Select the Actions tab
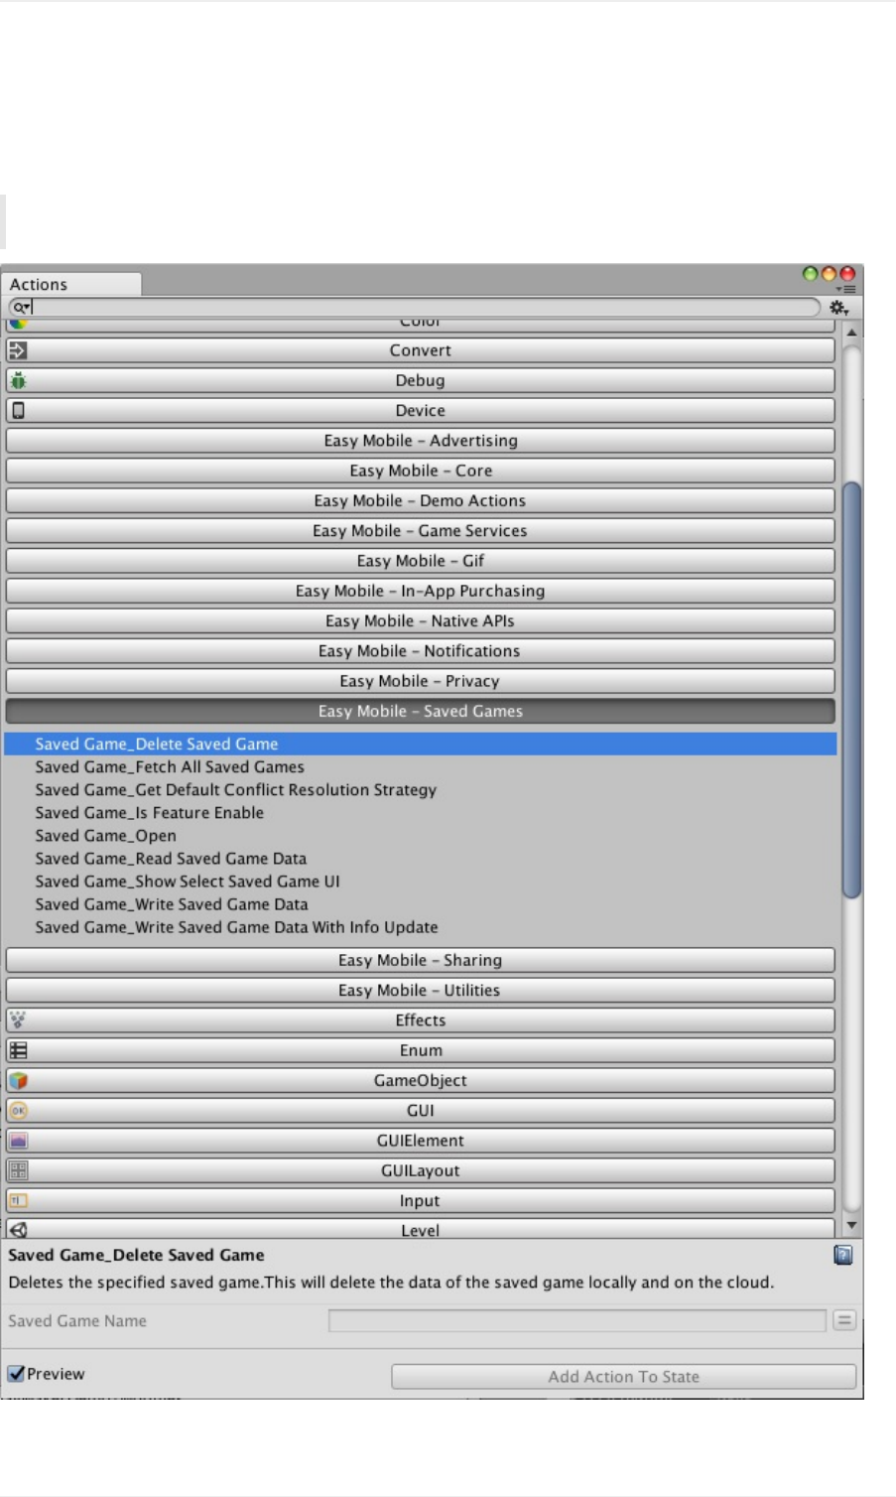The height and width of the screenshot is (1497, 896). pyautogui.click(x=70, y=284)
